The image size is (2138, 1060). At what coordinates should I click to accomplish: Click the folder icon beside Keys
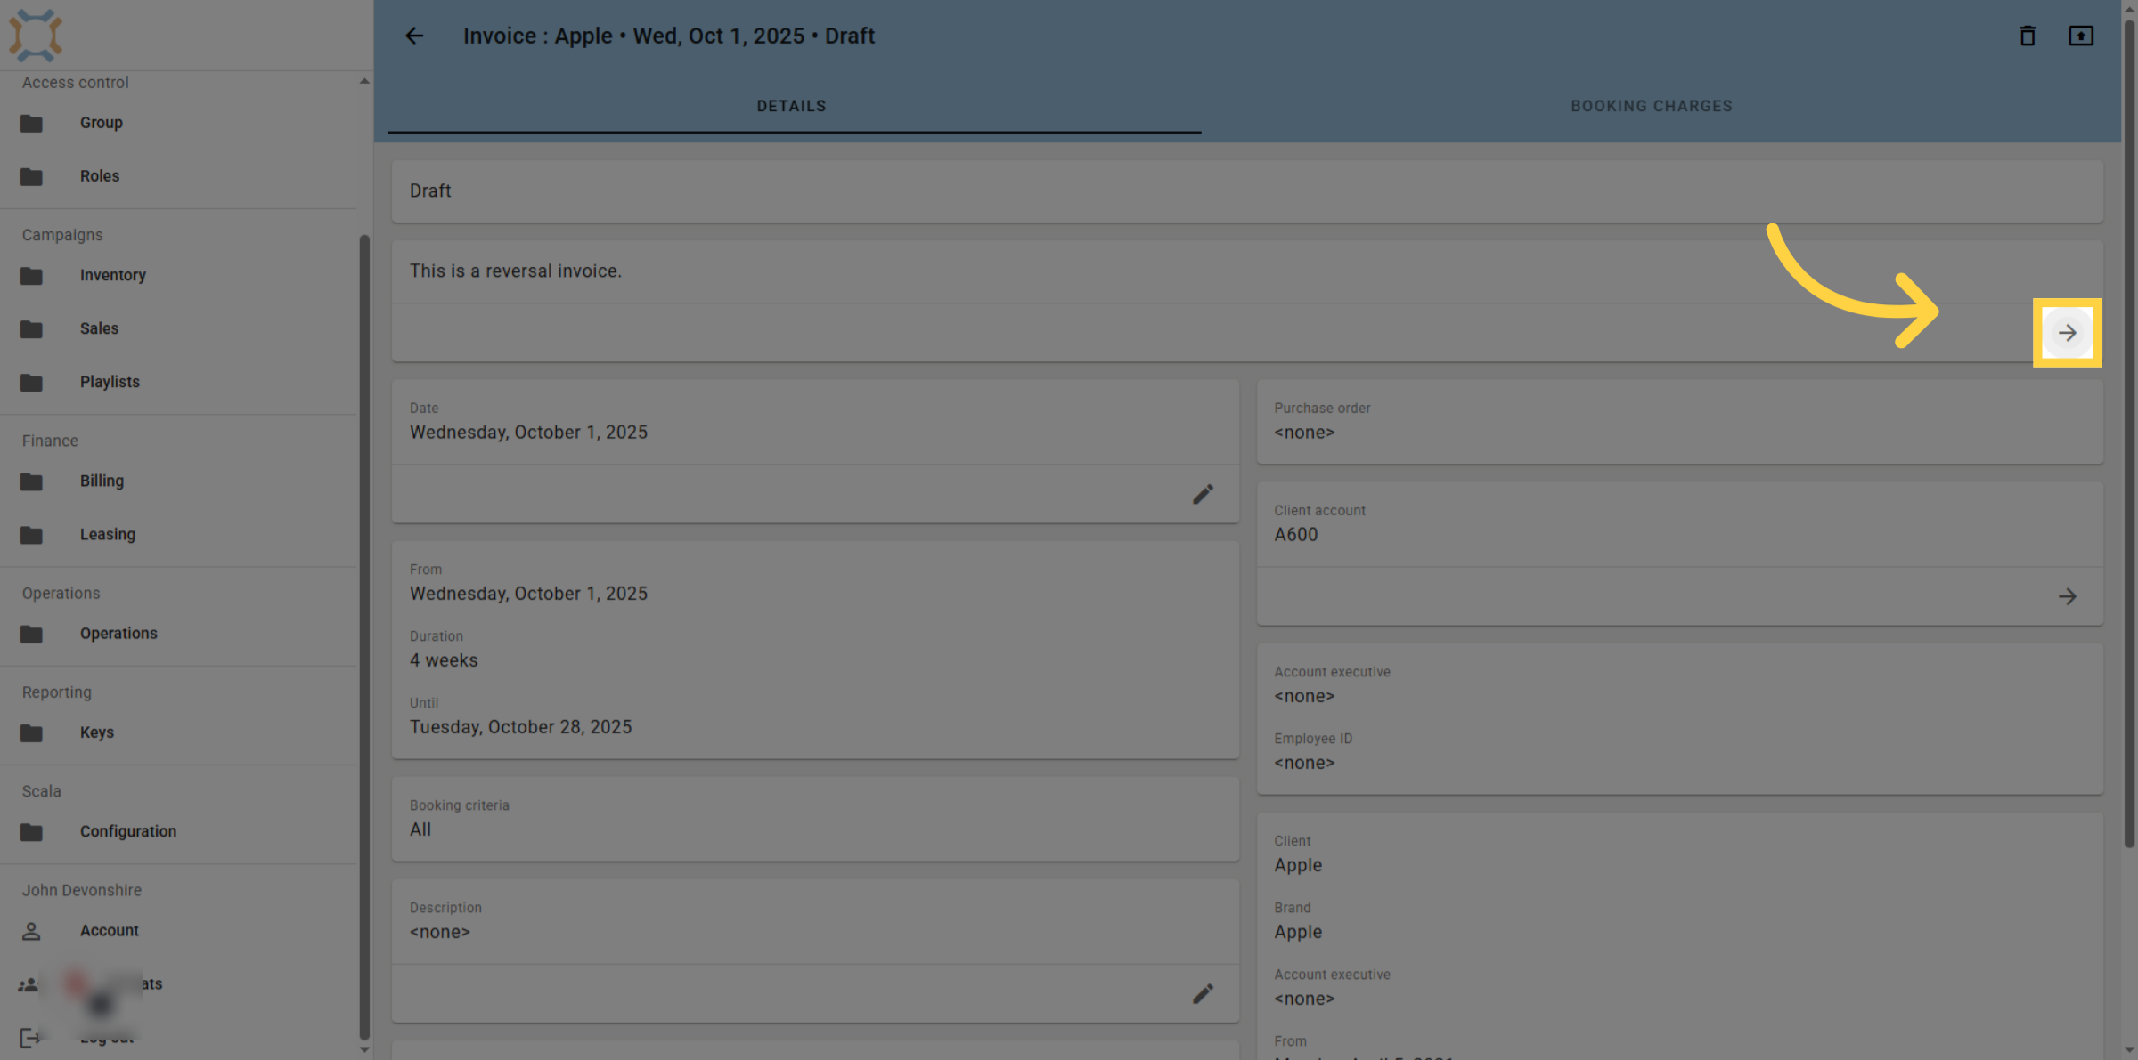click(31, 732)
